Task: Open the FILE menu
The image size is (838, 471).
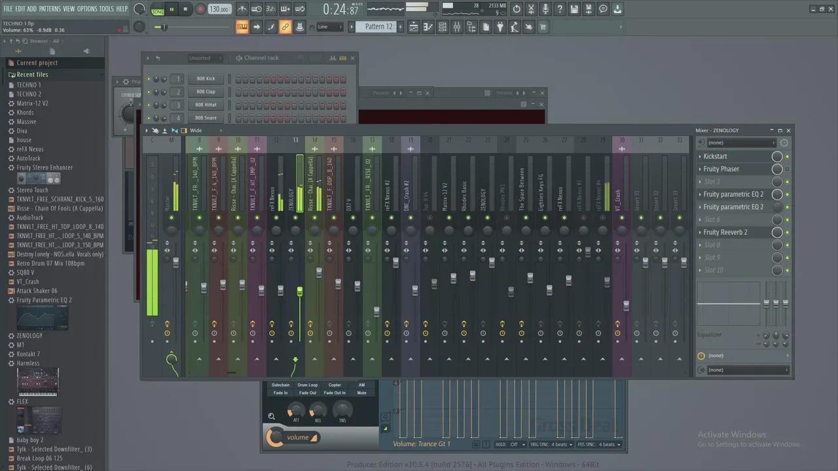Action: pyautogui.click(x=8, y=9)
